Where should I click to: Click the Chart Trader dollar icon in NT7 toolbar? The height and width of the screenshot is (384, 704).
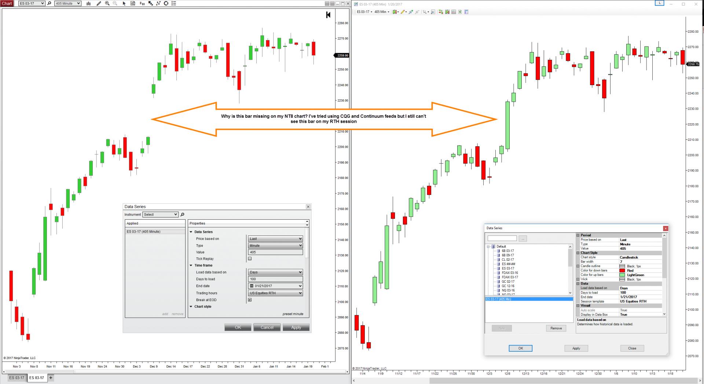[x=460, y=12]
